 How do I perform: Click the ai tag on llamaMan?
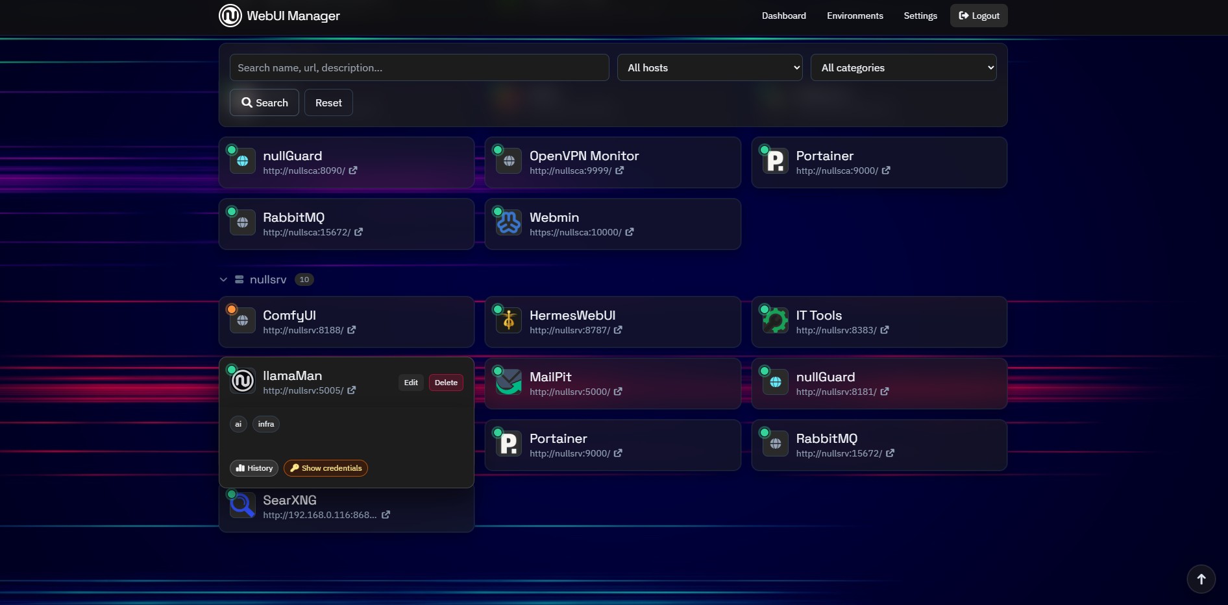(x=238, y=424)
